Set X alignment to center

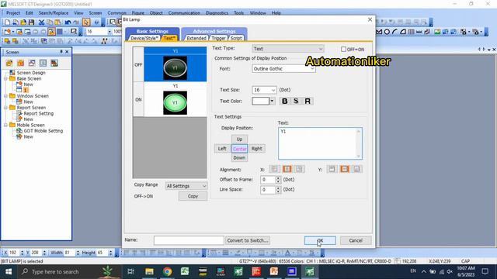coord(287,169)
